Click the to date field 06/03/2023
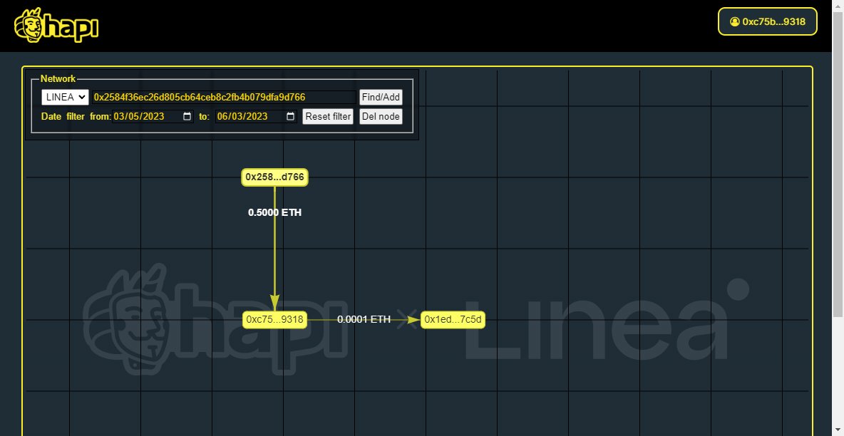844x436 pixels. (x=256, y=116)
